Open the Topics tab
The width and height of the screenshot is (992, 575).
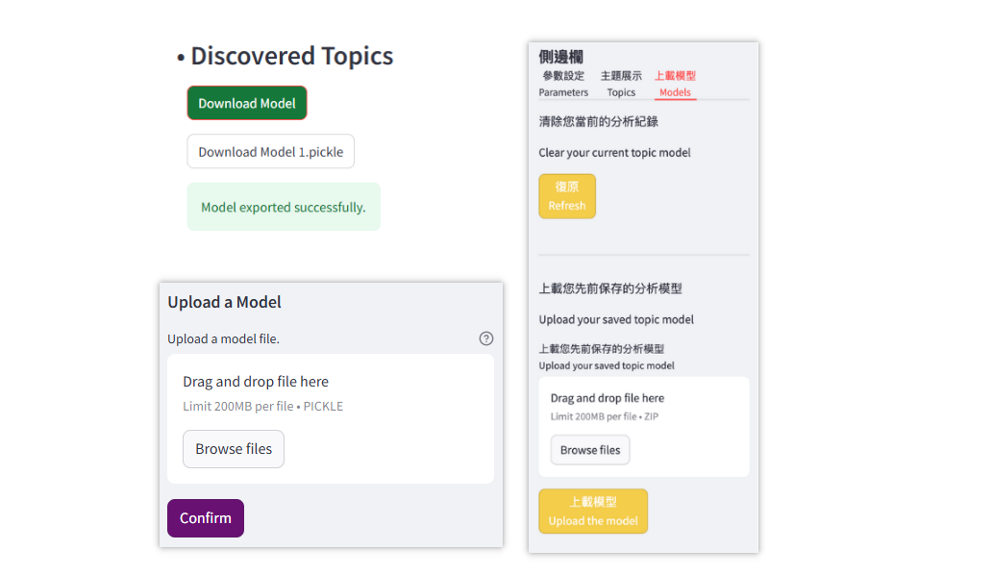coord(621,85)
